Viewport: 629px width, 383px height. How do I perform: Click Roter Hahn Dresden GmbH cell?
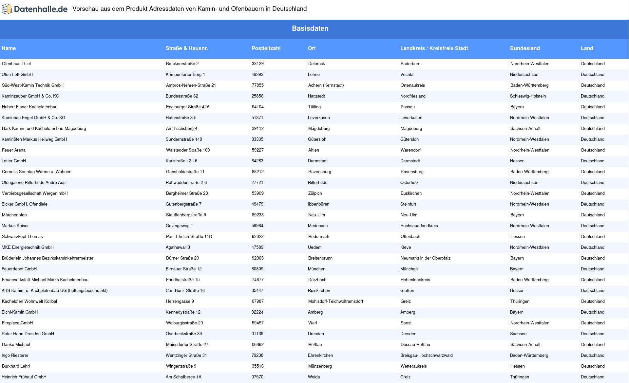click(x=28, y=334)
